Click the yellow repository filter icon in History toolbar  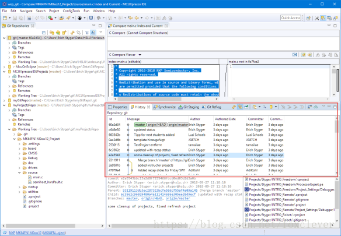coord(271,107)
